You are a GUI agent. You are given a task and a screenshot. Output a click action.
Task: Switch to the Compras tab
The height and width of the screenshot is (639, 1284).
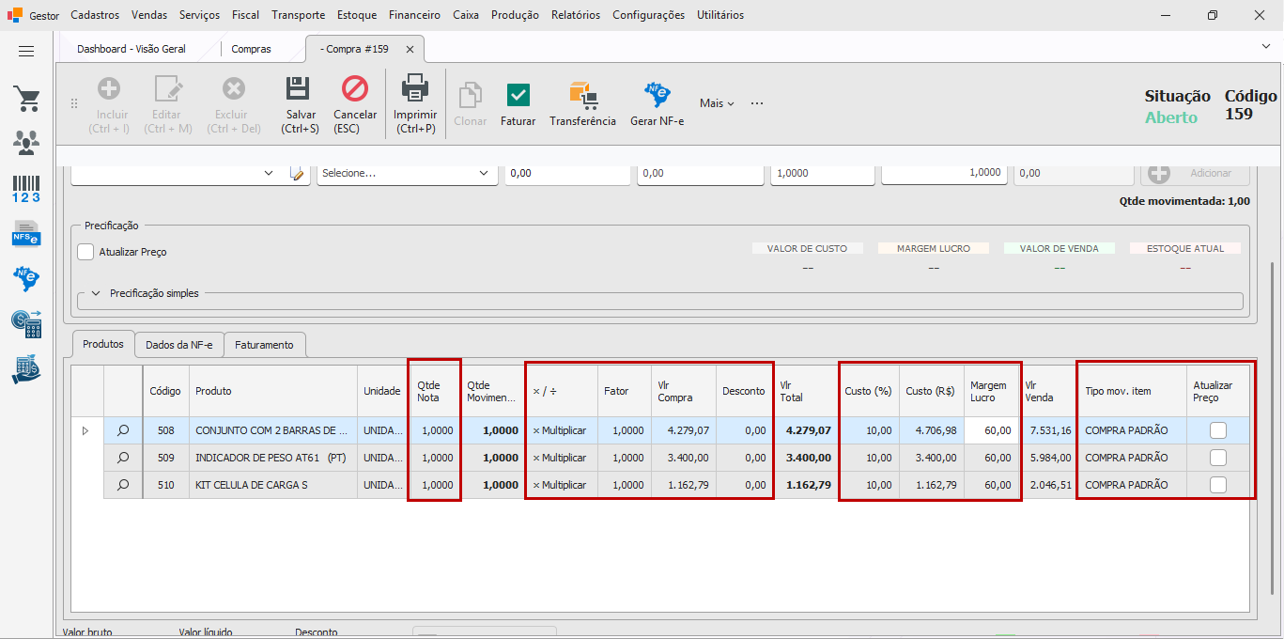pos(251,49)
